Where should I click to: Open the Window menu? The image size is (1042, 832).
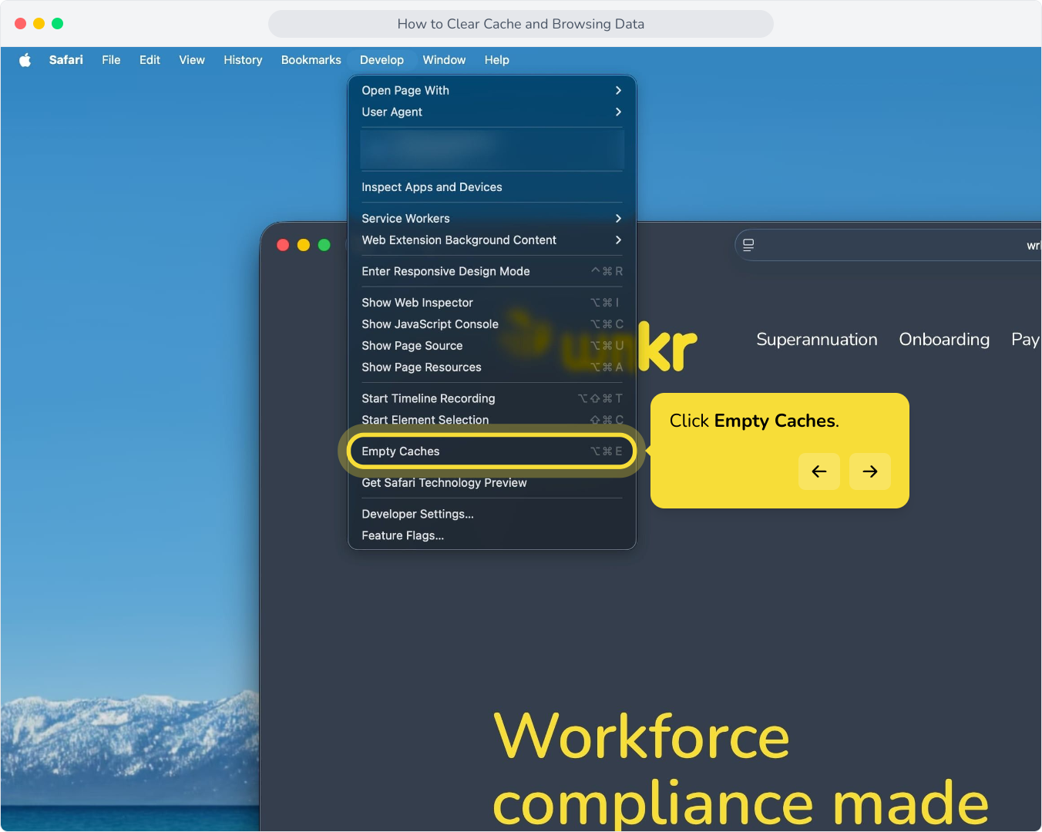pos(444,60)
